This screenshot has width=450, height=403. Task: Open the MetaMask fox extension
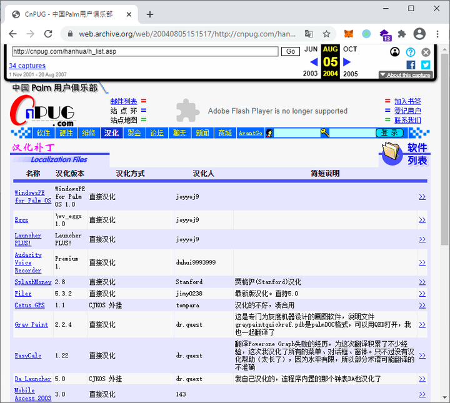[x=350, y=34]
